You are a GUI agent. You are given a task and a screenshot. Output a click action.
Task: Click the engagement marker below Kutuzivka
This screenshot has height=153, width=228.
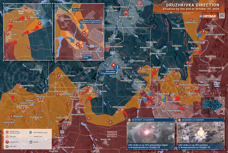pyautogui.click(x=9, y=125)
